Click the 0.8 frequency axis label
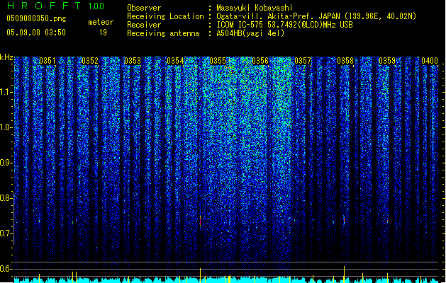This screenshot has height=283, width=446. (x=6, y=198)
